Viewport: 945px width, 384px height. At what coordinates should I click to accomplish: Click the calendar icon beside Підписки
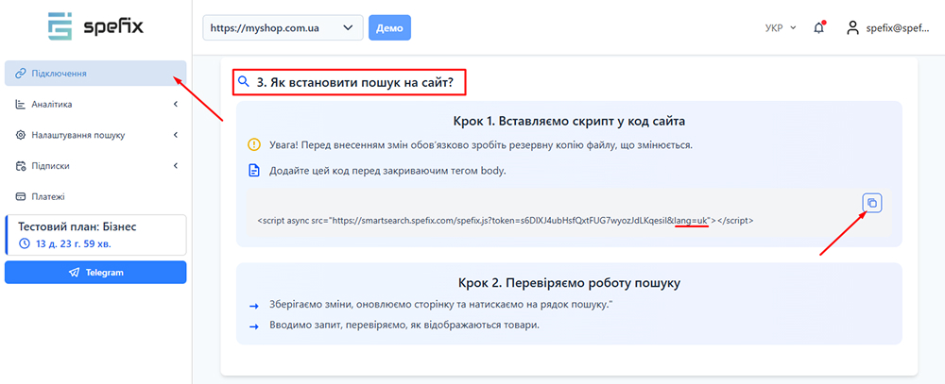20,165
